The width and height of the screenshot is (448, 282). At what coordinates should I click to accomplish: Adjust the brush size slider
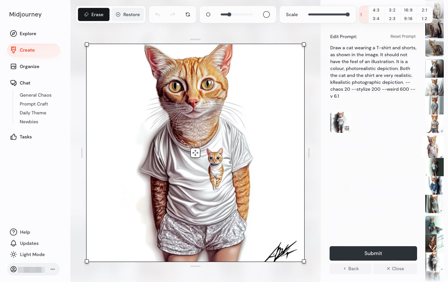(x=236, y=14)
